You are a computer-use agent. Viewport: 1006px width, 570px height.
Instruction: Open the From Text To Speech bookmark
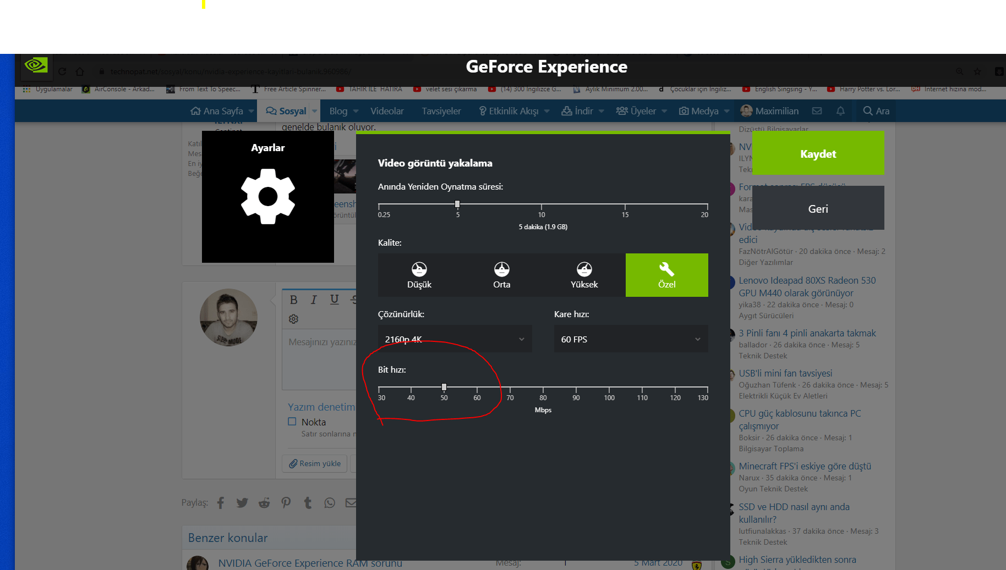(204, 89)
